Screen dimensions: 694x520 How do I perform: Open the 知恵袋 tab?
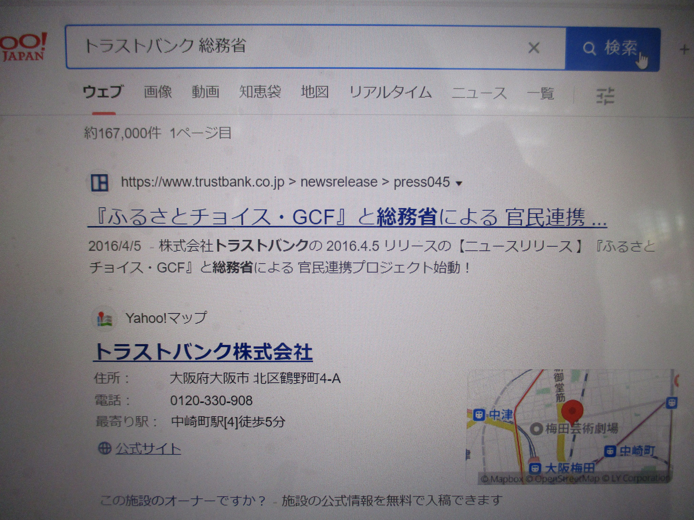click(260, 92)
